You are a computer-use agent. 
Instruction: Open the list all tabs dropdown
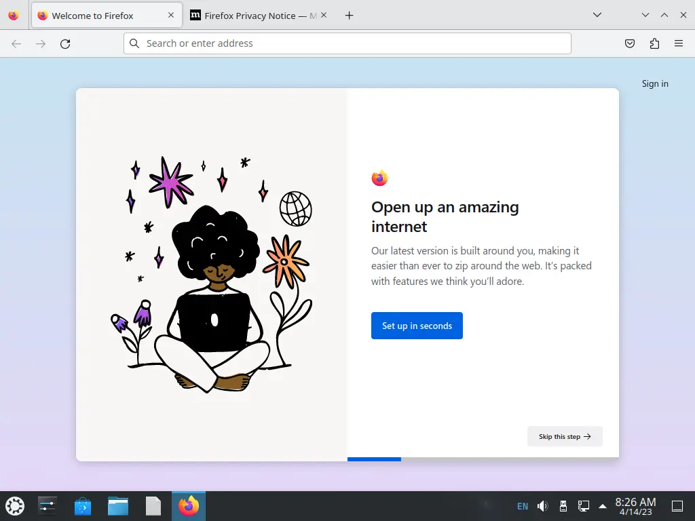pos(597,15)
